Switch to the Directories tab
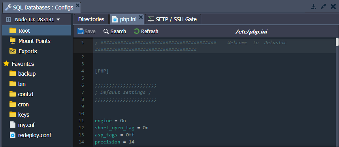This screenshot has height=147, width=339. point(91,19)
